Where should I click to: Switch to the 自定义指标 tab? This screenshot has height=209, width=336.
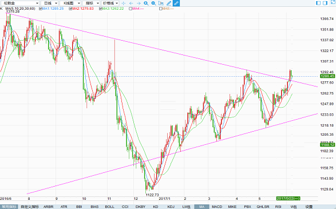[x=30, y=207]
